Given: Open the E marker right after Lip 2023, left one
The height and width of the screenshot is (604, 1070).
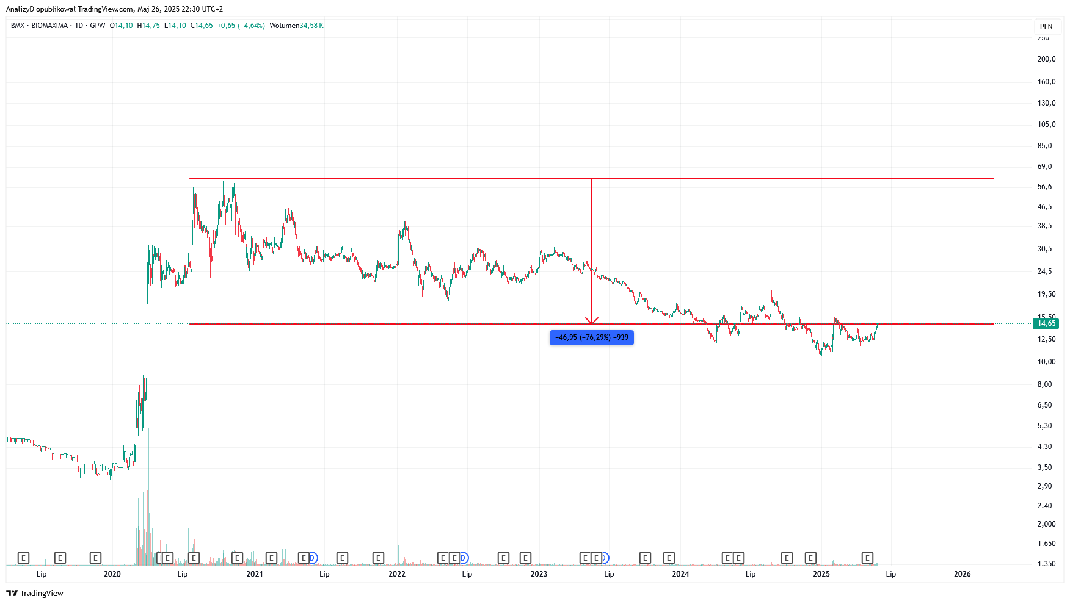Looking at the screenshot, I should (x=645, y=558).
